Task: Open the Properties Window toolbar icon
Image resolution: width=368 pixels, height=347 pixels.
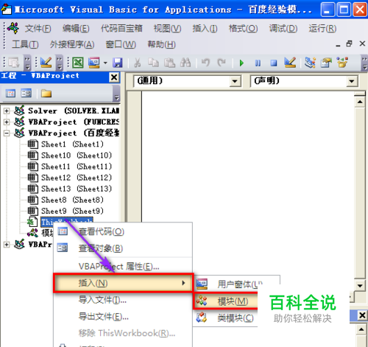Action: click(326, 63)
